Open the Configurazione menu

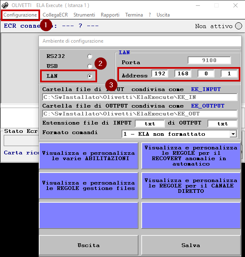[20, 15]
